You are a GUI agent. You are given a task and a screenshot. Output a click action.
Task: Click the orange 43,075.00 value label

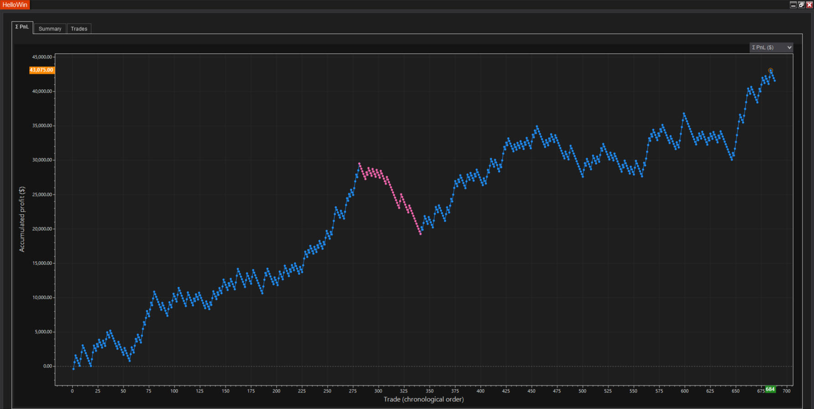click(41, 70)
